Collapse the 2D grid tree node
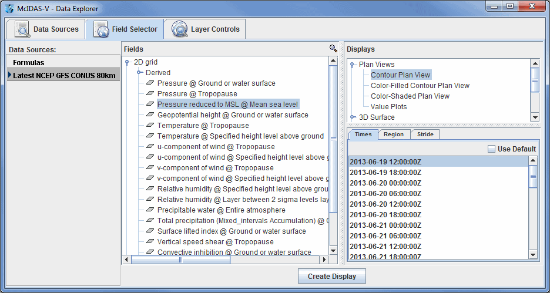The image size is (550, 293). pyautogui.click(x=128, y=63)
